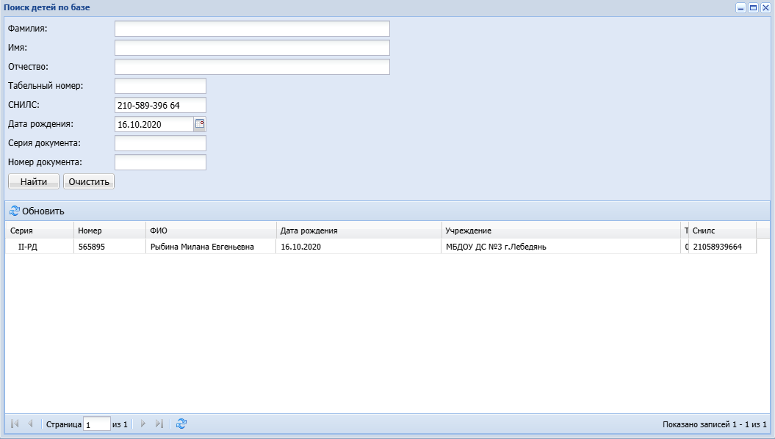
Task: Go to next page of results
Action: [143, 424]
